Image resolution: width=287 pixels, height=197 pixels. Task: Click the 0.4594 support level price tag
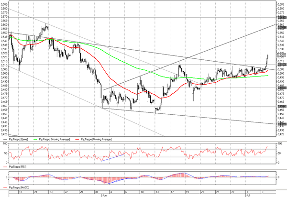click(x=282, y=106)
